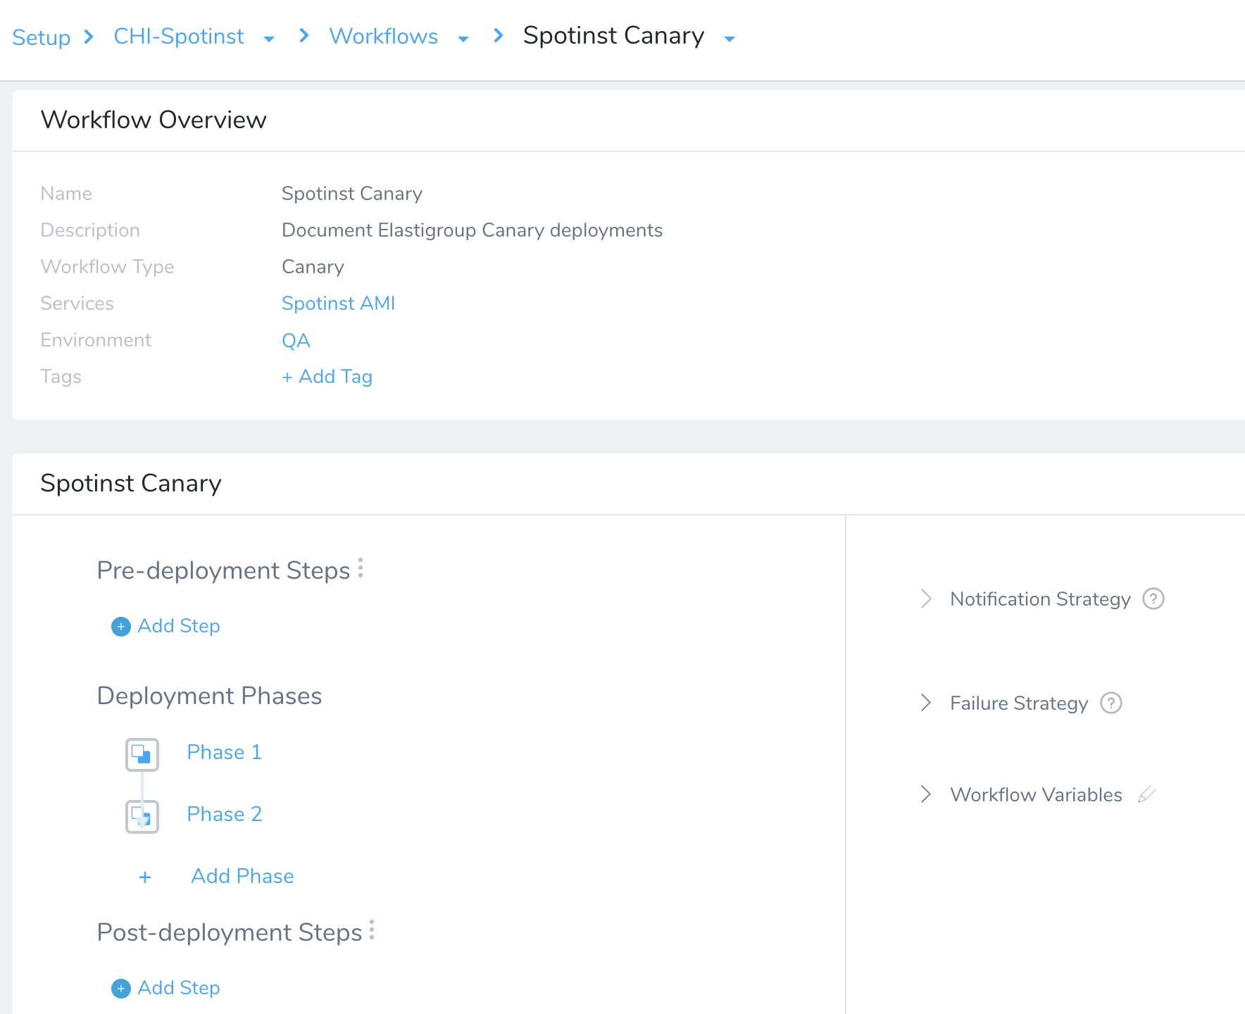Click the Workflow Variables label
Image resolution: width=1245 pixels, height=1014 pixels.
coord(1036,795)
